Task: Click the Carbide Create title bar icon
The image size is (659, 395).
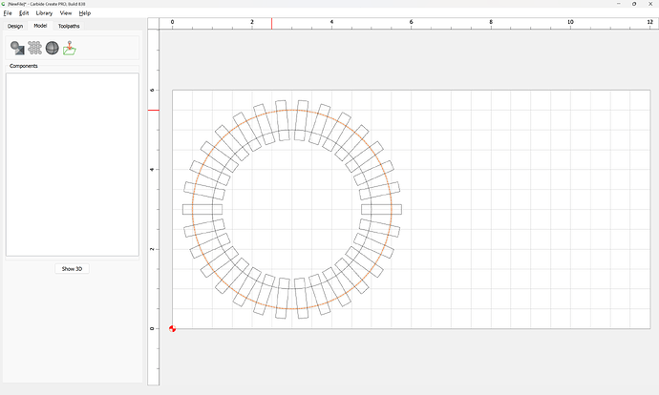Action: [x=4, y=4]
